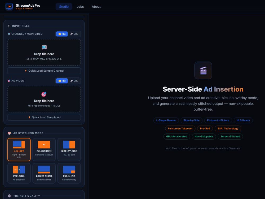
Task: Click the GPU Accelerated tag
Action: (176, 136)
